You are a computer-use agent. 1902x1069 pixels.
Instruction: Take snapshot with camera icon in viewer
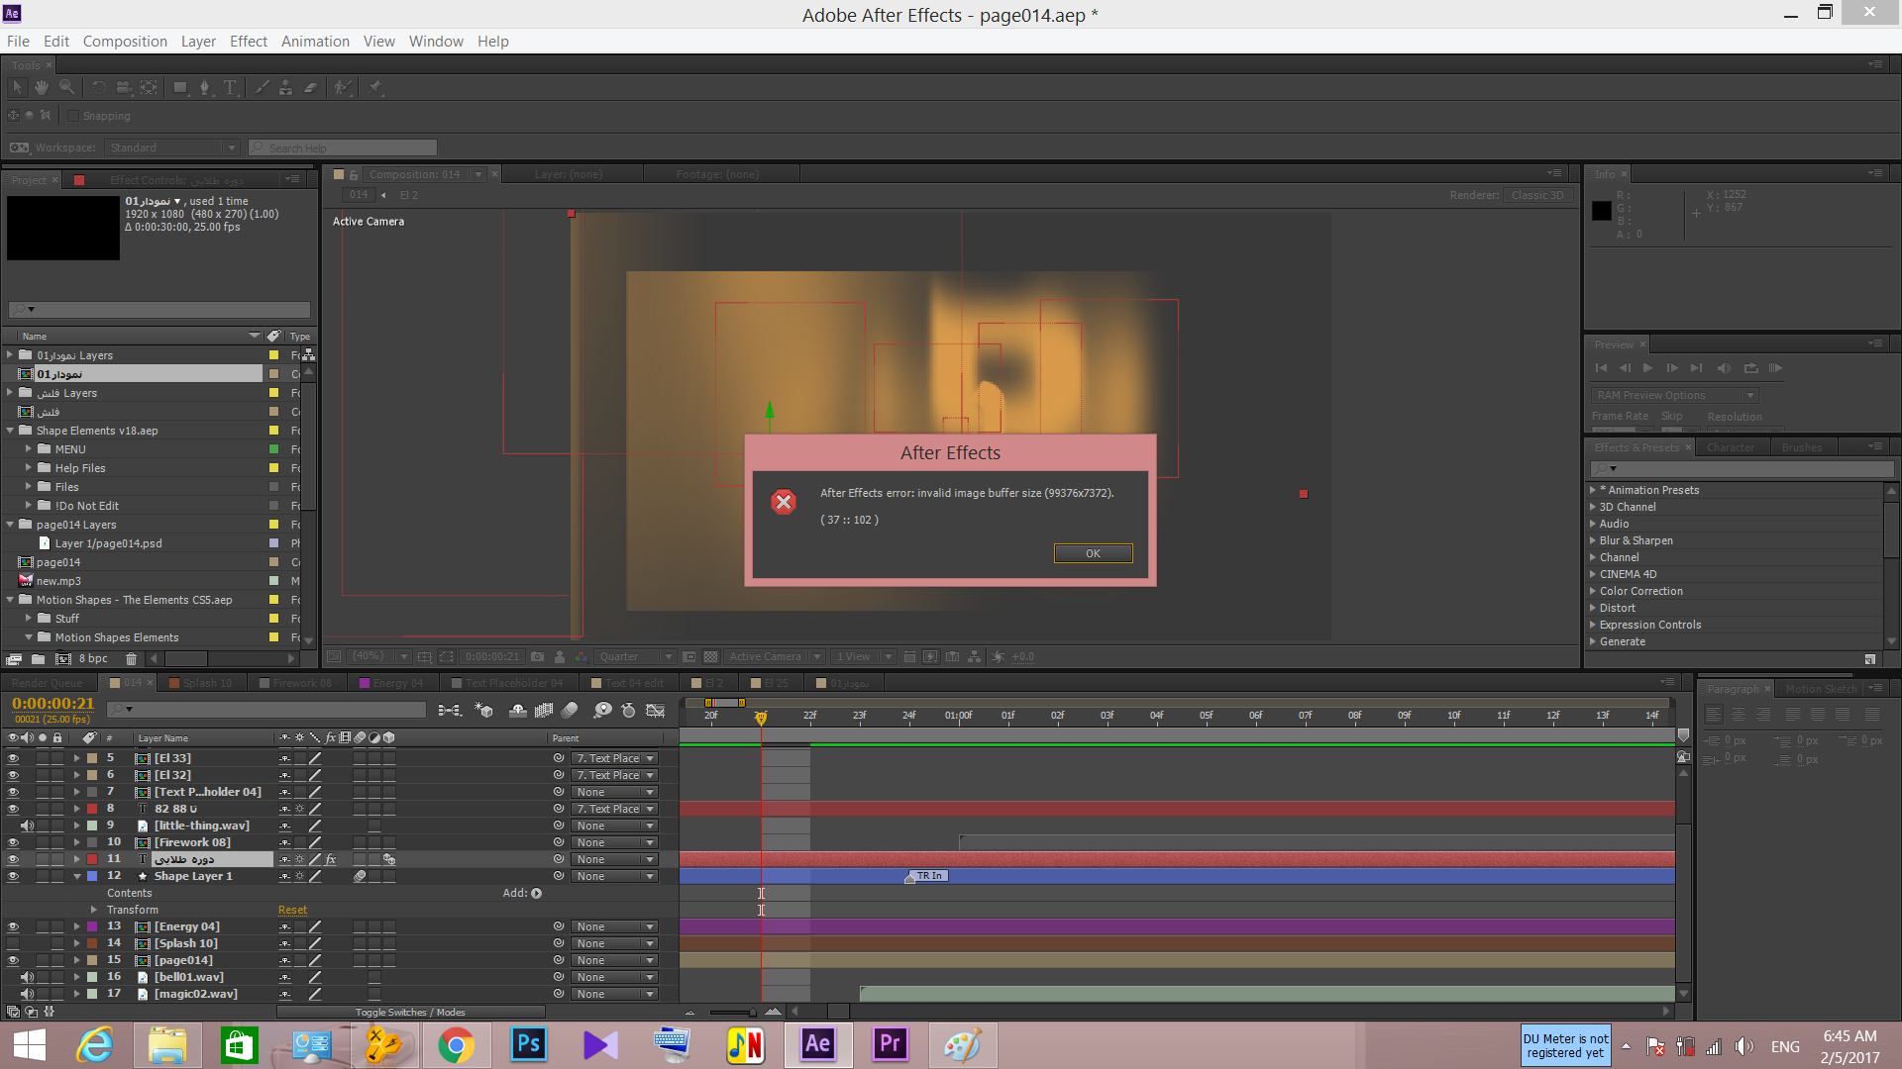(537, 656)
